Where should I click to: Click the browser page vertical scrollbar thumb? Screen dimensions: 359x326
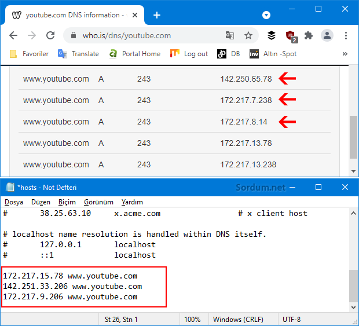coord(353,137)
